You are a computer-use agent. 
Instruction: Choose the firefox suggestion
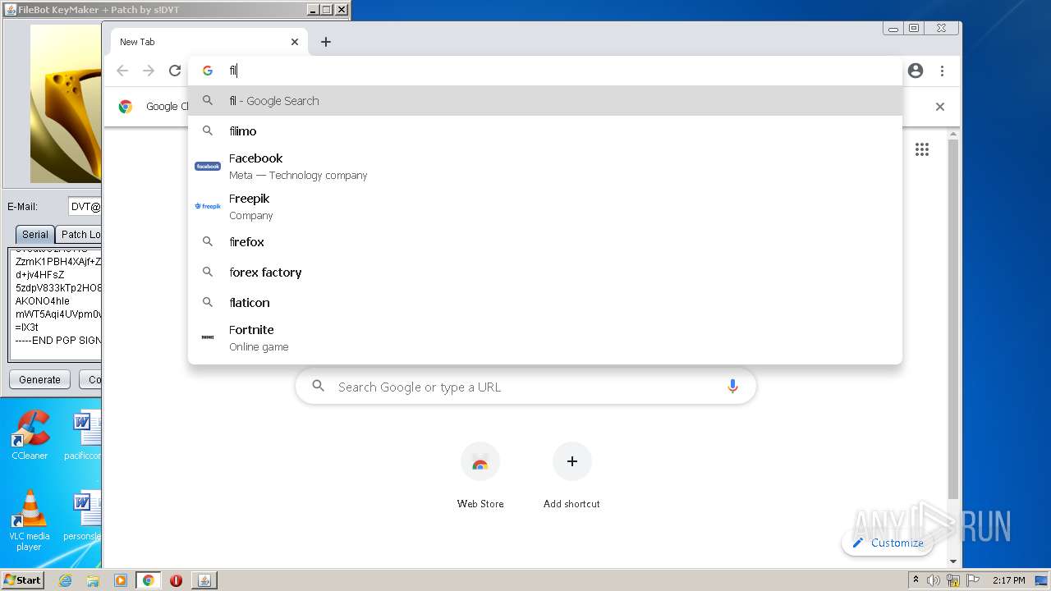[x=545, y=242]
